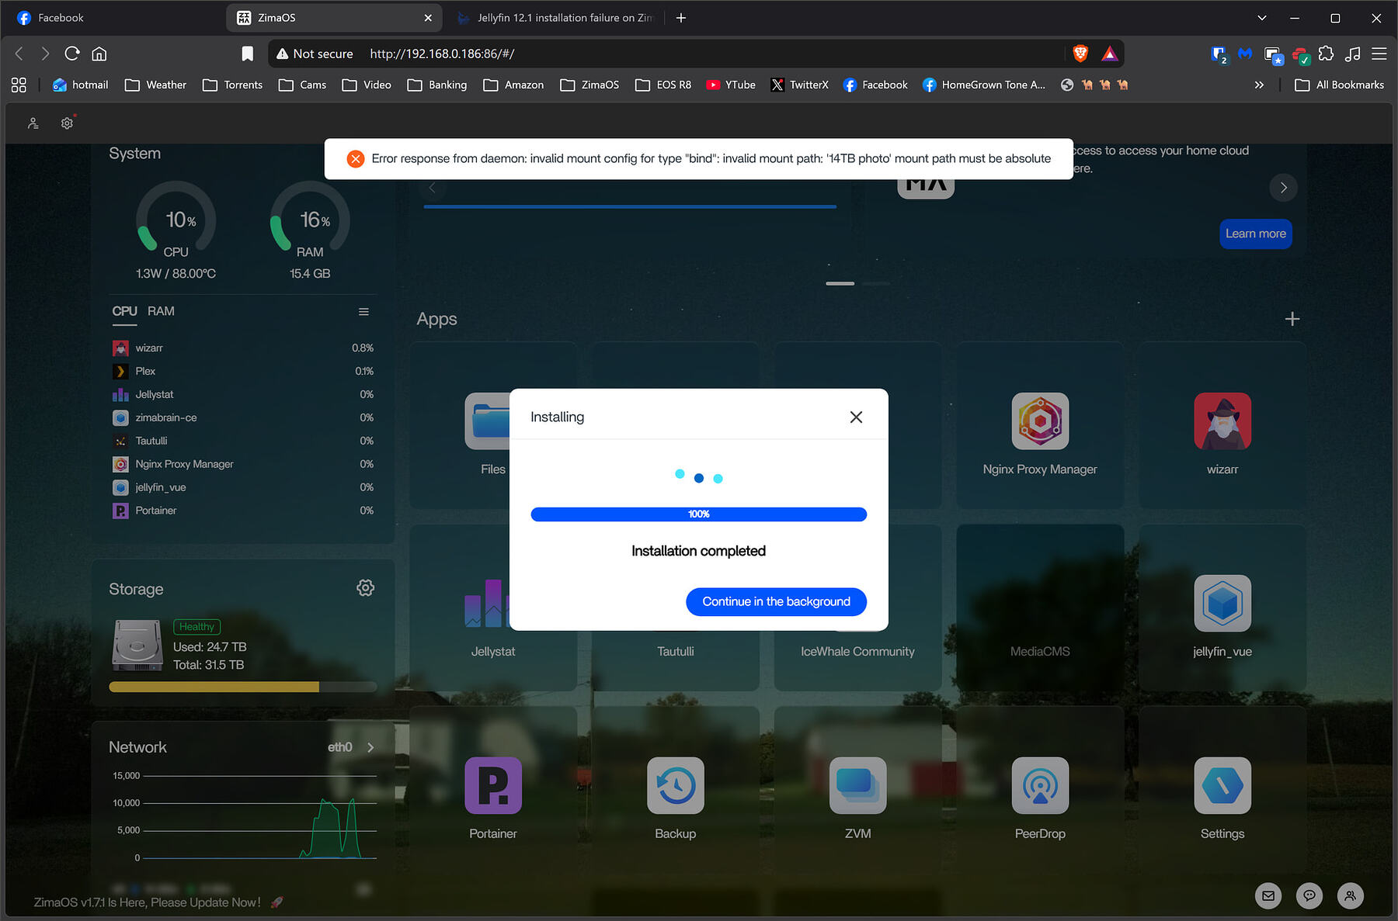Open the mail icon at bottom right

point(1268,895)
